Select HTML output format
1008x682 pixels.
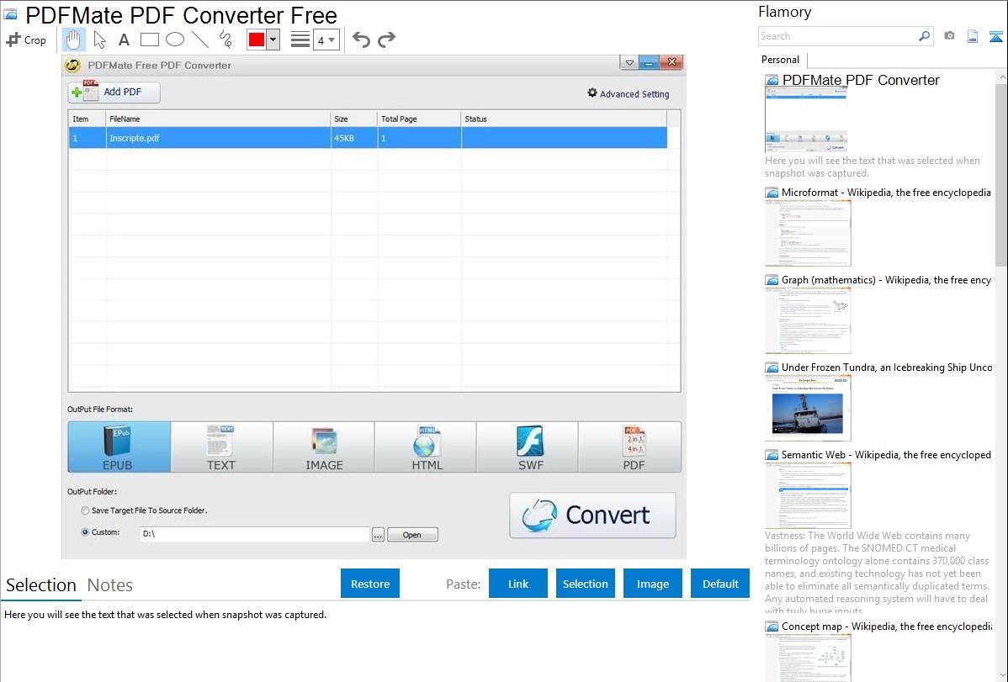[x=427, y=447]
